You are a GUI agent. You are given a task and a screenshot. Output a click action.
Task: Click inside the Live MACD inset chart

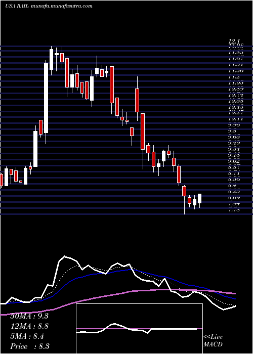pyautogui.click(x=139, y=329)
